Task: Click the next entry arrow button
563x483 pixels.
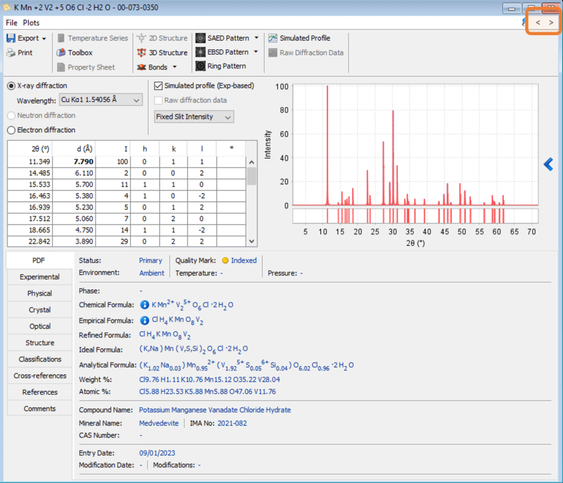Action: click(x=550, y=23)
